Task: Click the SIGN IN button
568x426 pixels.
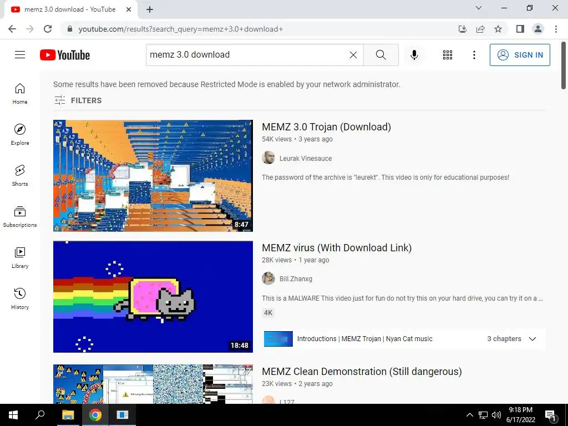Action: pyautogui.click(x=520, y=55)
